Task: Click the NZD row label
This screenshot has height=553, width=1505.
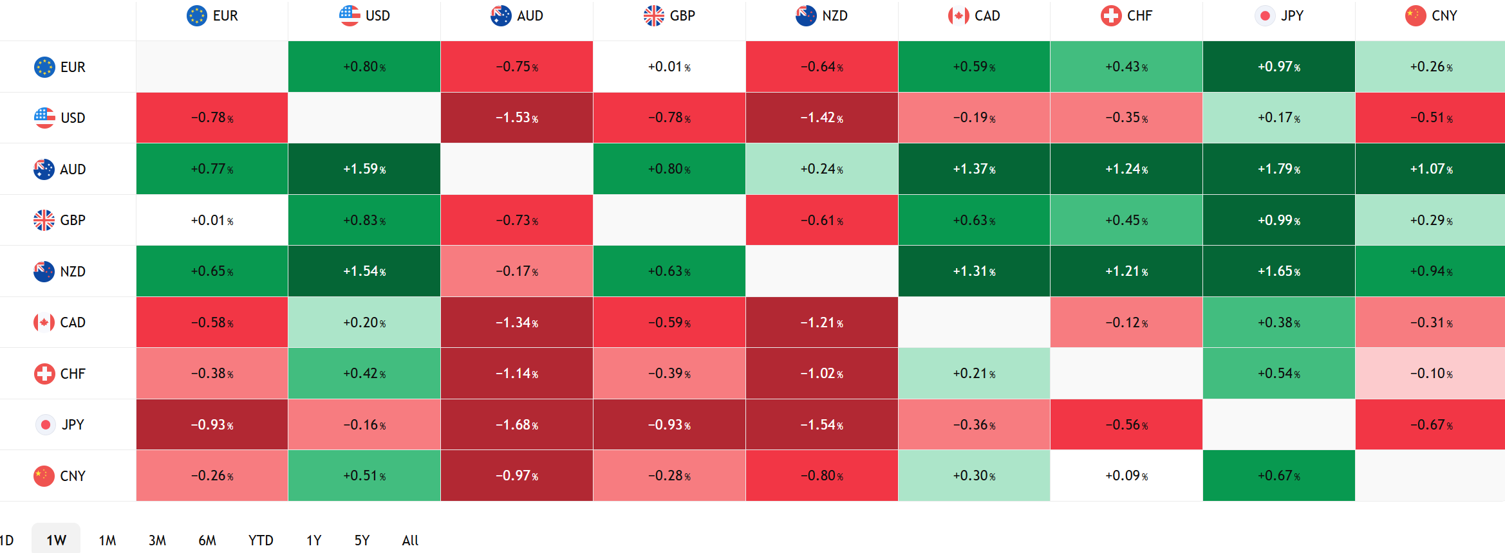Action: [72, 271]
